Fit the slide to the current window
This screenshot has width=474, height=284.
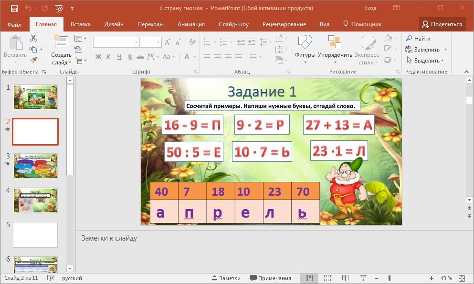pyautogui.click(x=462, y=278)
